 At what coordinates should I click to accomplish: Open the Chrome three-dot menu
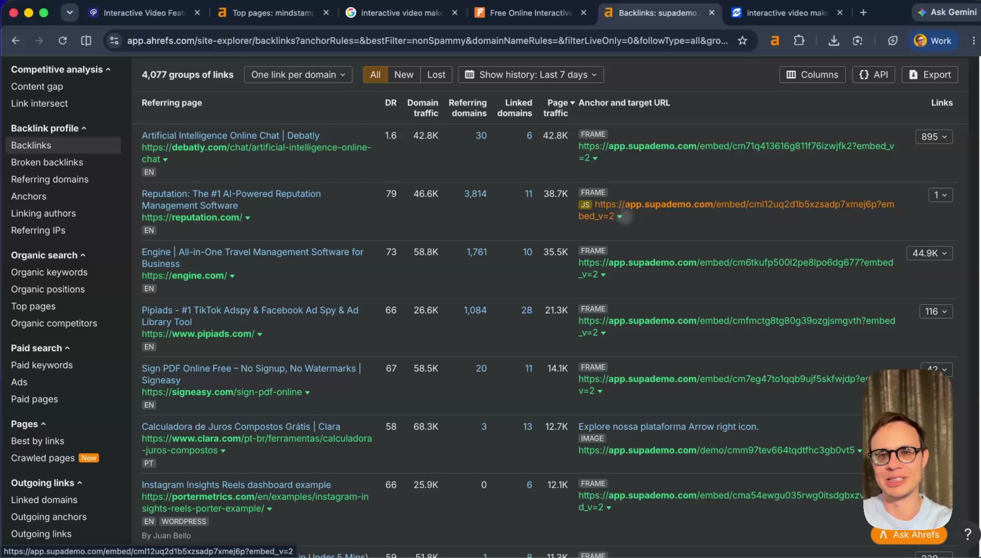click(973, 40)
